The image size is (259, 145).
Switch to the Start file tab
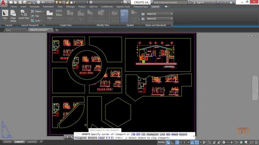(8, 30)
